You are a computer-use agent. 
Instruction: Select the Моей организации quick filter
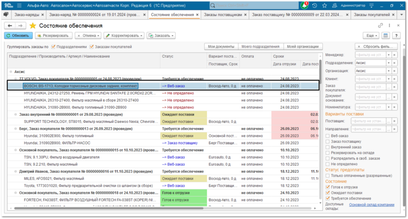coord(303,47)
